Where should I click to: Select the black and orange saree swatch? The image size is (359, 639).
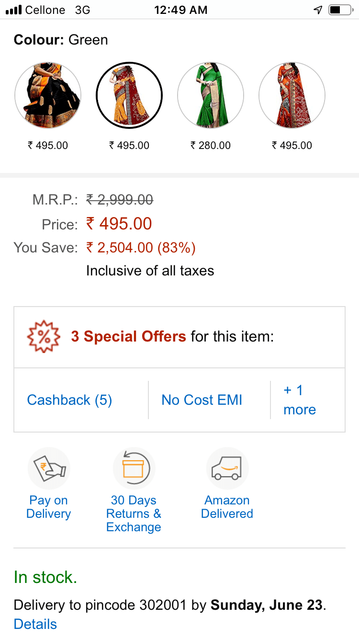48,95
